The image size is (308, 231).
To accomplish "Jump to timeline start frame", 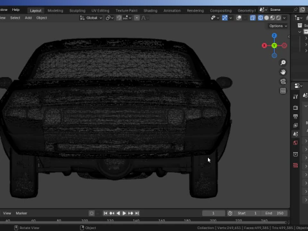I will click(x=105, y=213).
